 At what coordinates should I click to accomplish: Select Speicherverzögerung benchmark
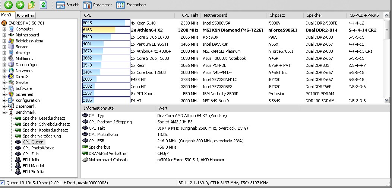coord(42,136)
